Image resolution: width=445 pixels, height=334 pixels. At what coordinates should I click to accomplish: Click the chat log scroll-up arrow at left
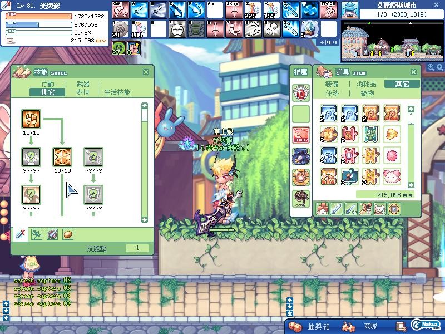coord(6,303)
